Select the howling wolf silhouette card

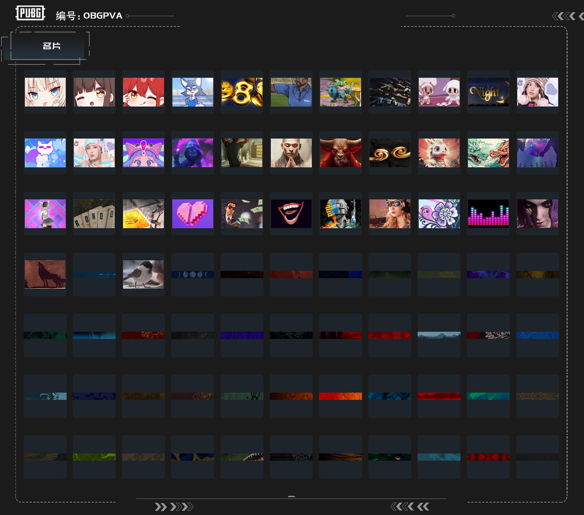[45, 274]
